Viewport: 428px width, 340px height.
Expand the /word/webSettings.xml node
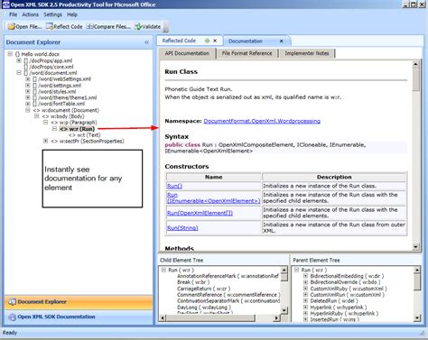28,79
